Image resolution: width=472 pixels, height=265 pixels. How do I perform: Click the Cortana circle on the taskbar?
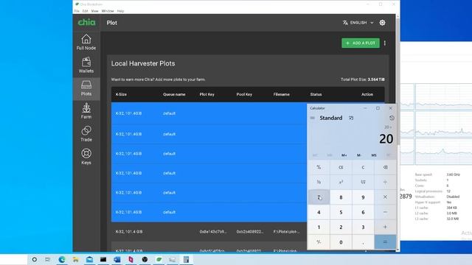(x=35, y=260)
